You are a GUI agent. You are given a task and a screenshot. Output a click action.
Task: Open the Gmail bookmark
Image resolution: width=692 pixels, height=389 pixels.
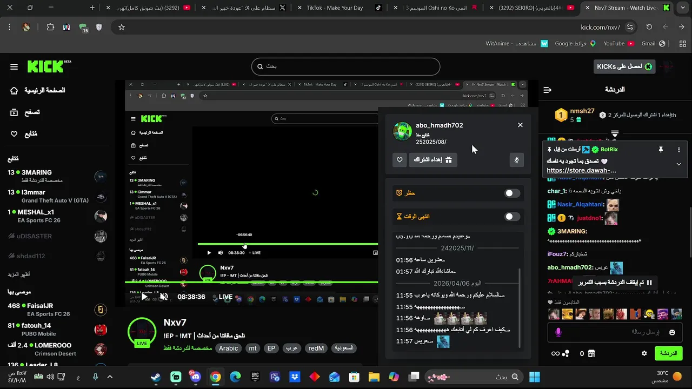(x=653, y=43)
